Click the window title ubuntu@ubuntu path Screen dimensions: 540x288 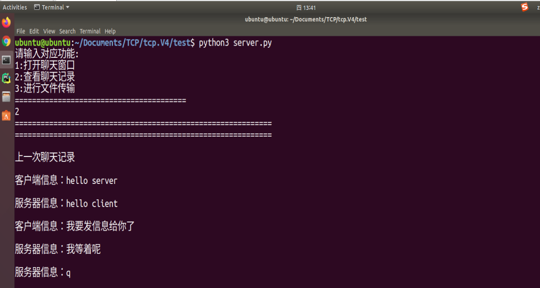[306, 20]
